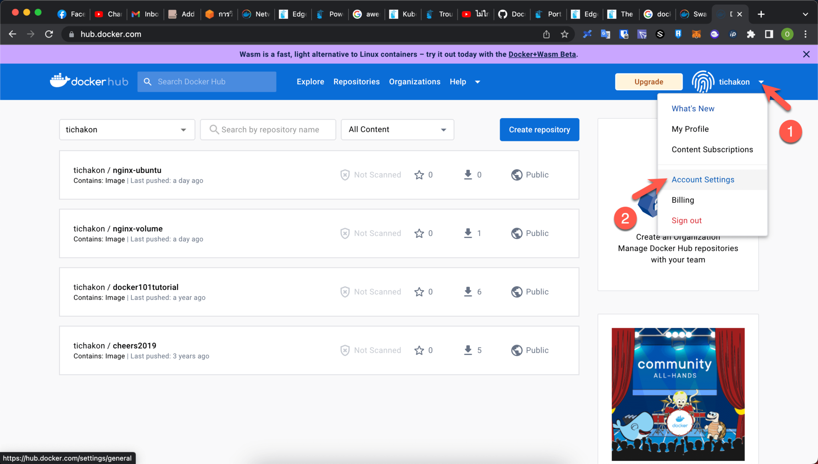Open the browser Extensions puzzle icon
This screenshot has height=464, width=818.
click(x=750, y=34)
